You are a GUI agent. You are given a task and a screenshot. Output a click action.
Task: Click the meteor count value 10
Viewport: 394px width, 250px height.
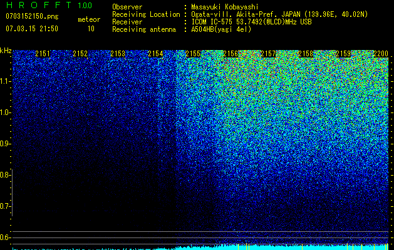[x=91, y=29]
